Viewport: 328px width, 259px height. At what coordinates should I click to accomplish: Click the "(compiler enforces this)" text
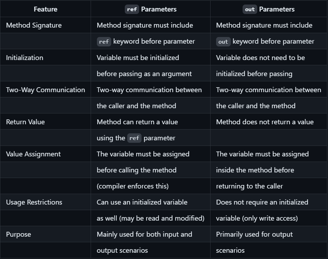pos(132,186)
